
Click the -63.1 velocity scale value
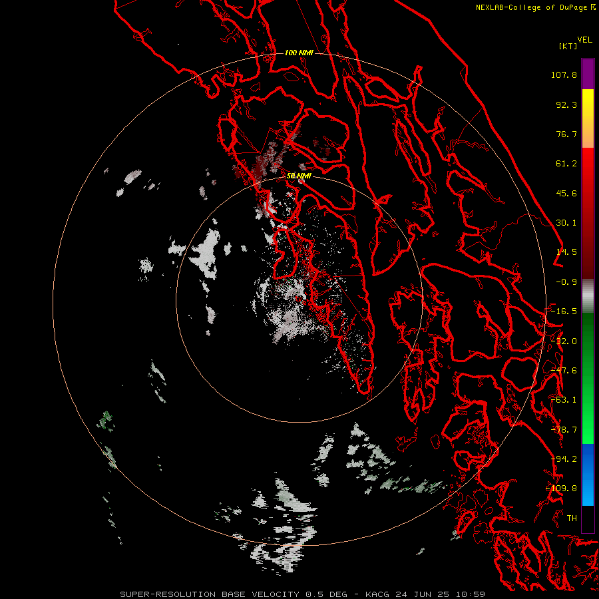(x=564, y=400)
